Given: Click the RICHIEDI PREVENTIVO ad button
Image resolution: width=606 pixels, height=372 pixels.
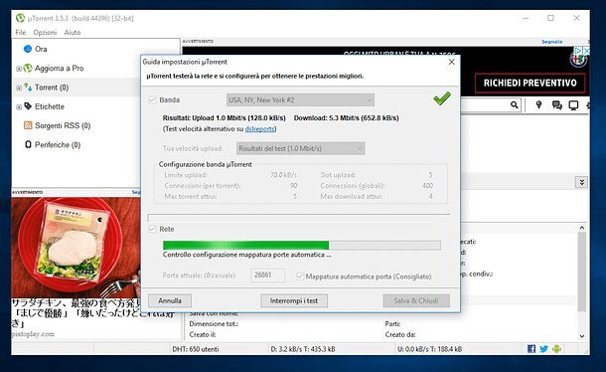Looking at the screenshot, I should 530,84.
